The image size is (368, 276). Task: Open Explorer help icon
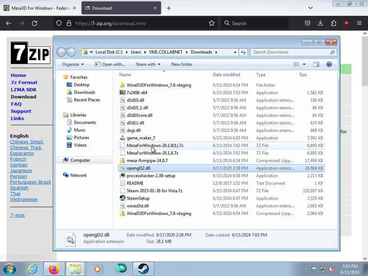tap(329, 64)
